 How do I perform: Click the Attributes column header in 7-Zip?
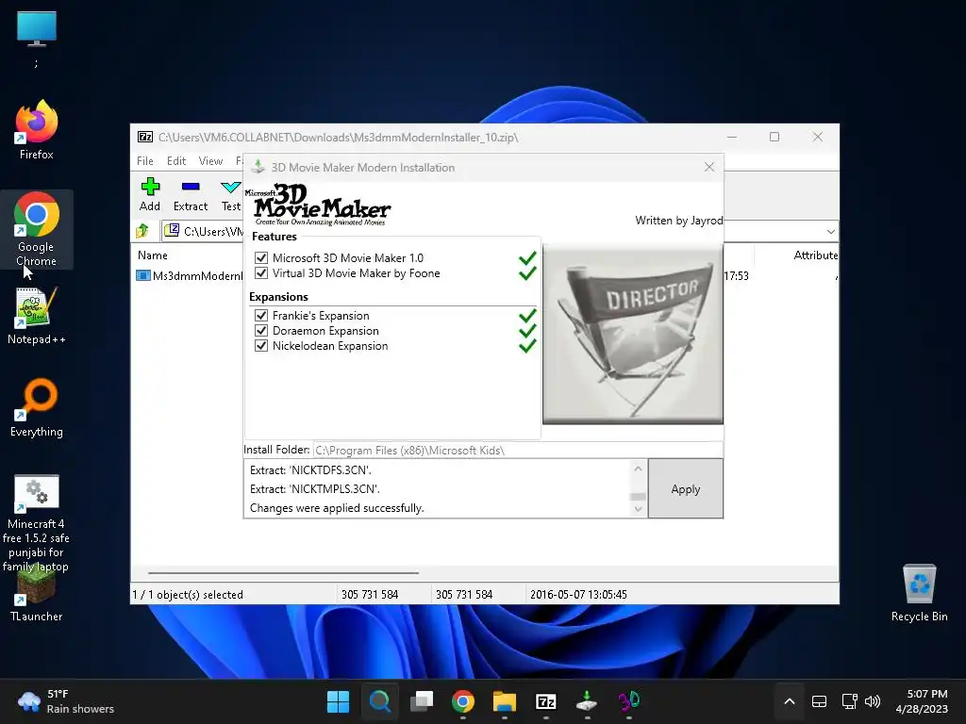[816, 255]
